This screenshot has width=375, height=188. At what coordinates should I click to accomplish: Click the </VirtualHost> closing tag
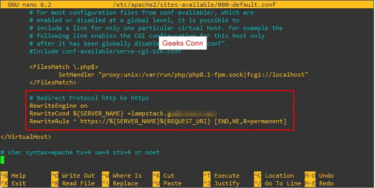point(26,137)
